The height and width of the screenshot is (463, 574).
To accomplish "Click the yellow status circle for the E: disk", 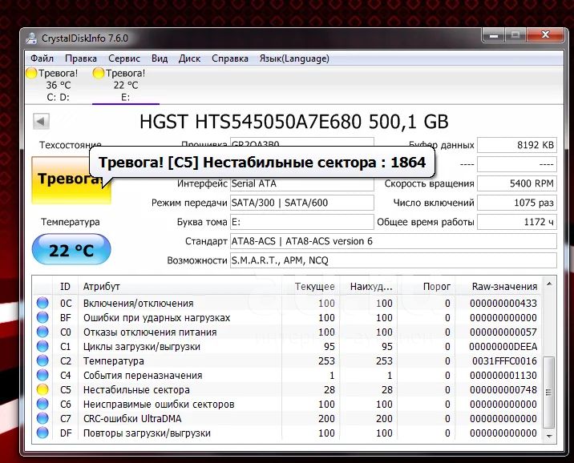I will 99,74.
